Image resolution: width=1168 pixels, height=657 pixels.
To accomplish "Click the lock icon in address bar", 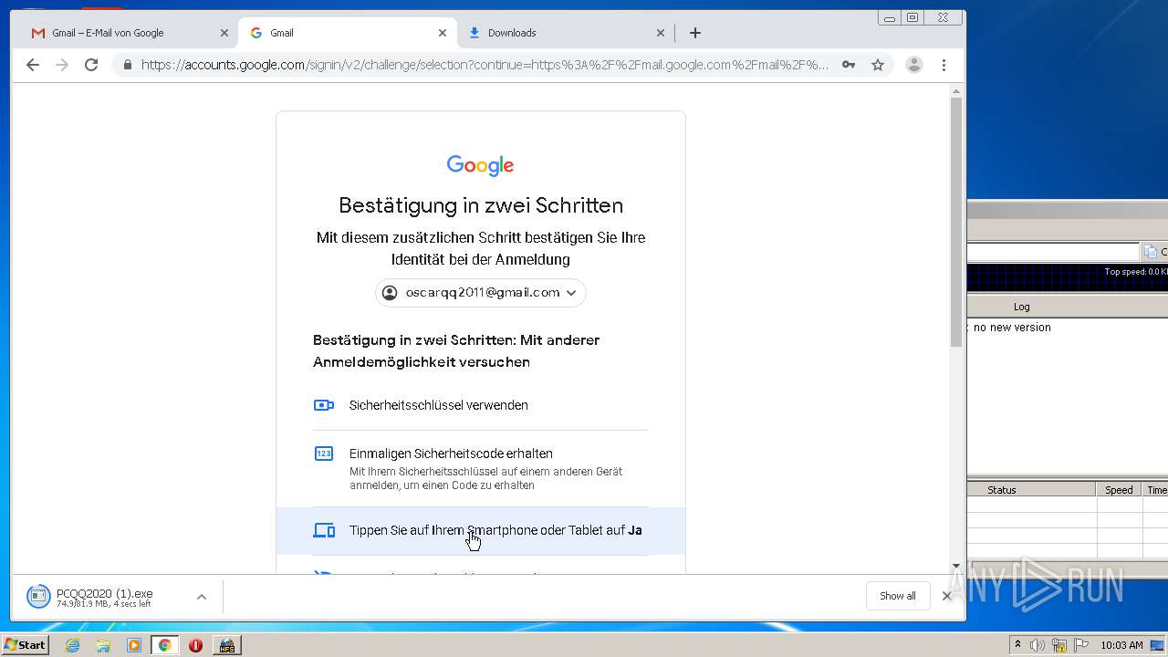I will click(x=127, y=65).
